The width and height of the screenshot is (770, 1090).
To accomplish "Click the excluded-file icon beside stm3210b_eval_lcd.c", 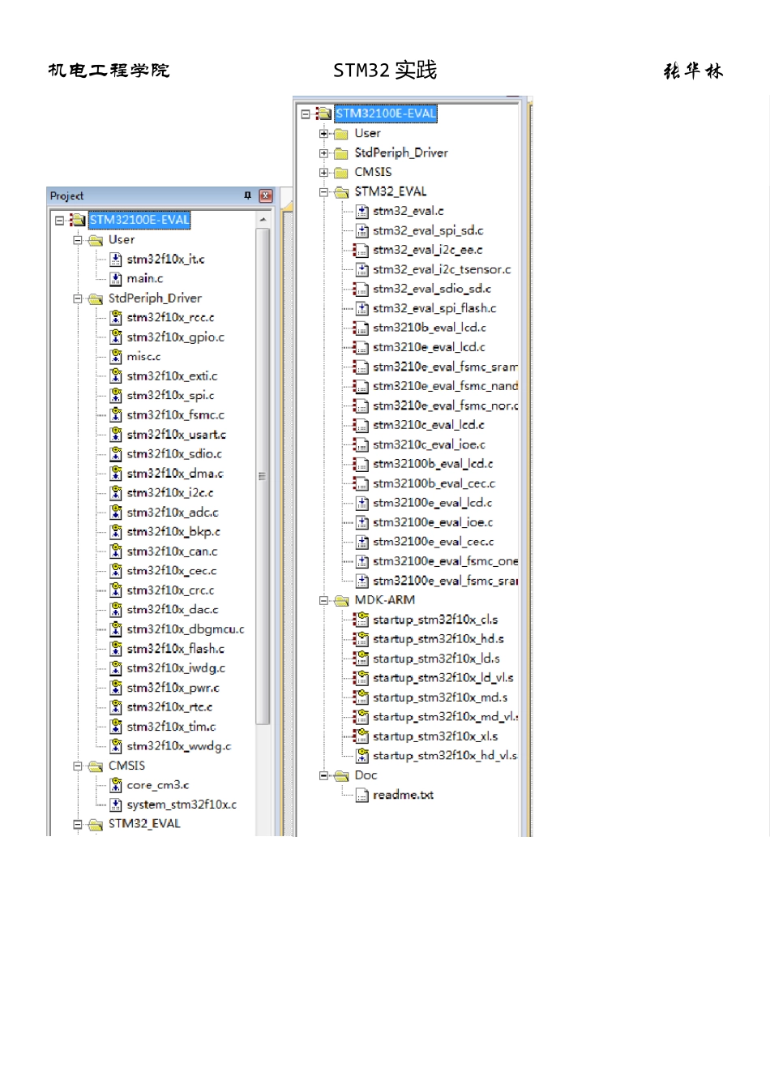I will point(361,328).
